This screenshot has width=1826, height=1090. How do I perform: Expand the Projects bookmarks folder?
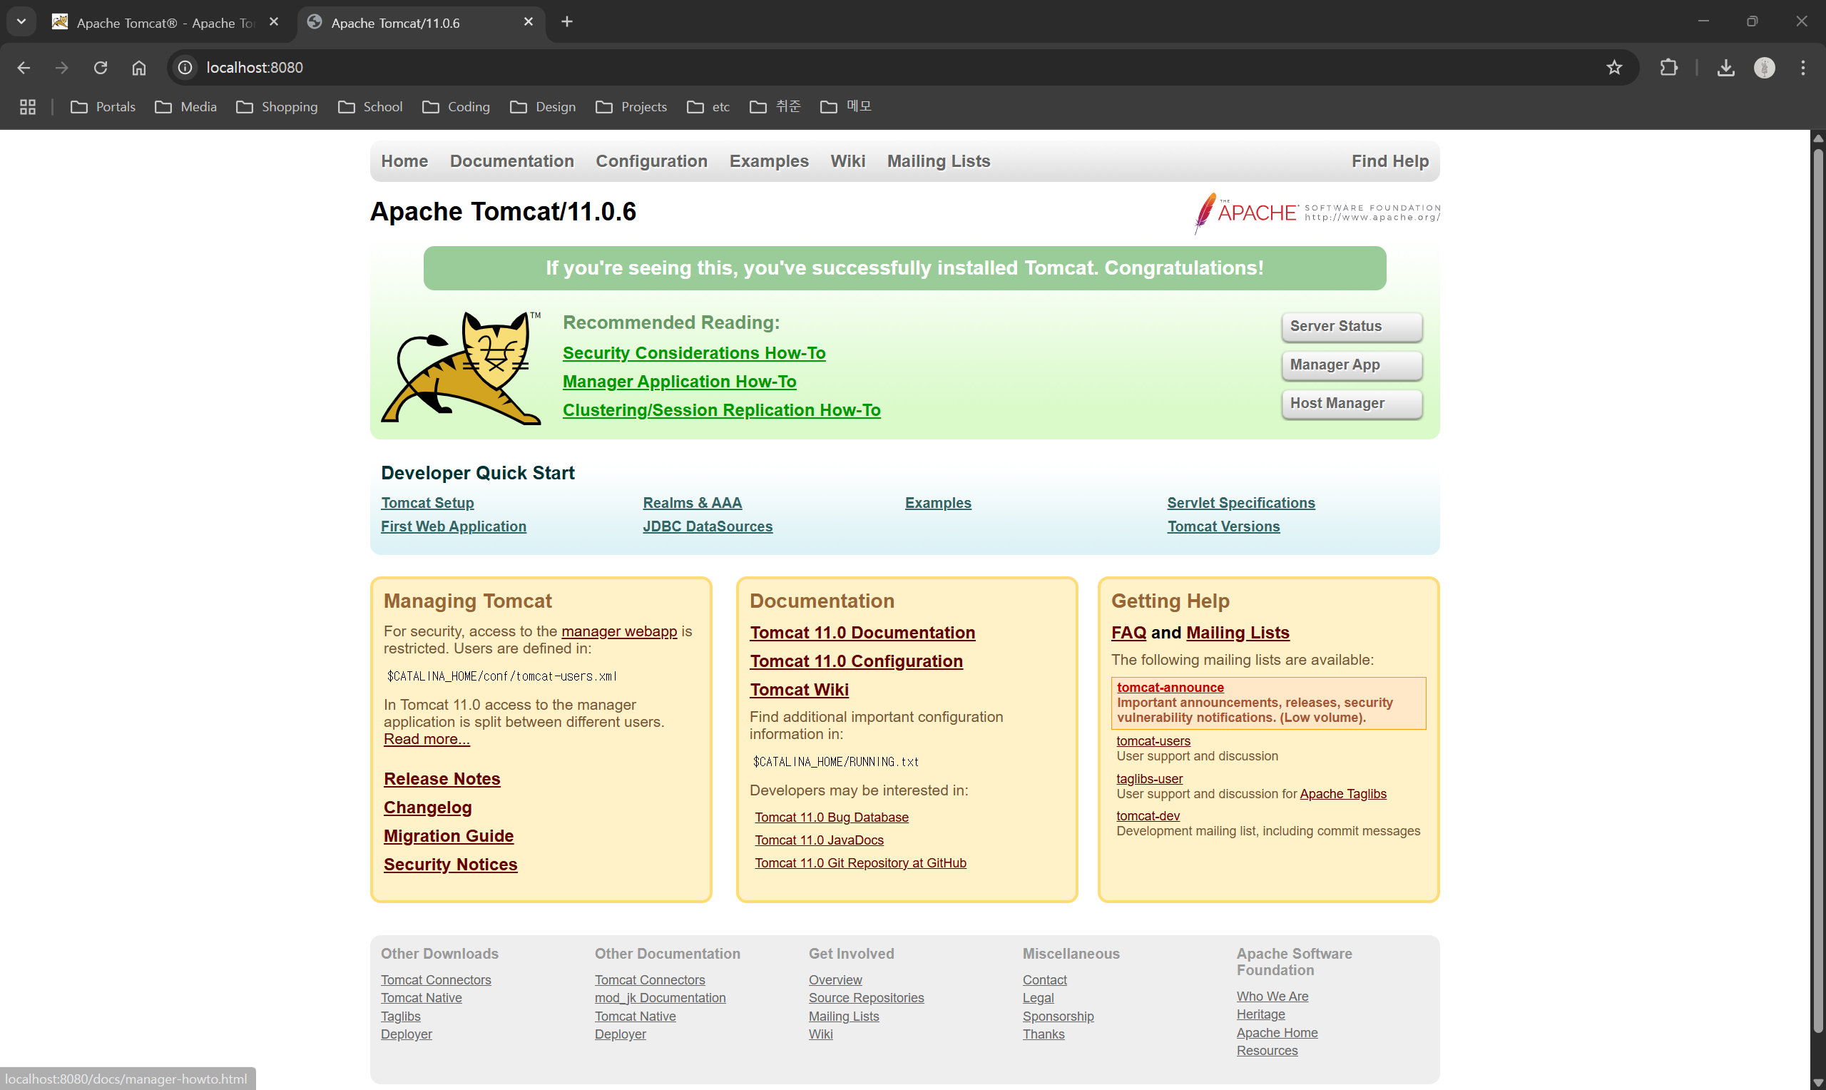coord(631,106)
